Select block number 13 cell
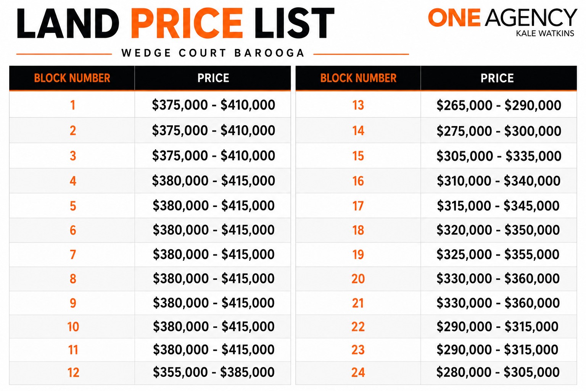This screenshot has width=586, height=391. coord(358,105)
